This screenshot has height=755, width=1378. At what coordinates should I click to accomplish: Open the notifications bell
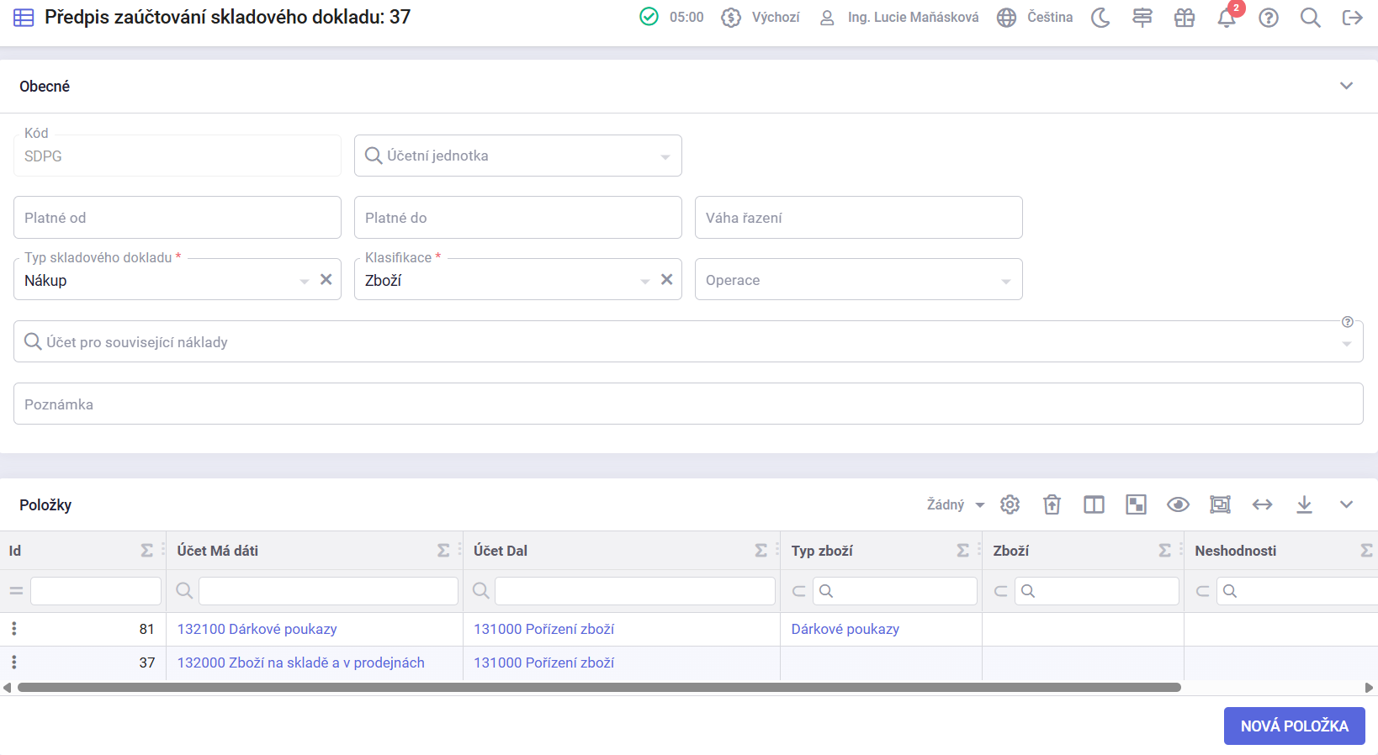(x=1227, y=18)
